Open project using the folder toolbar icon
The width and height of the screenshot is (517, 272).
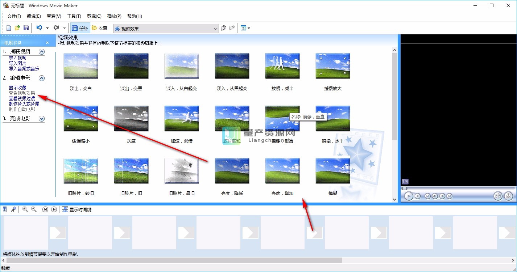[17, 28]
